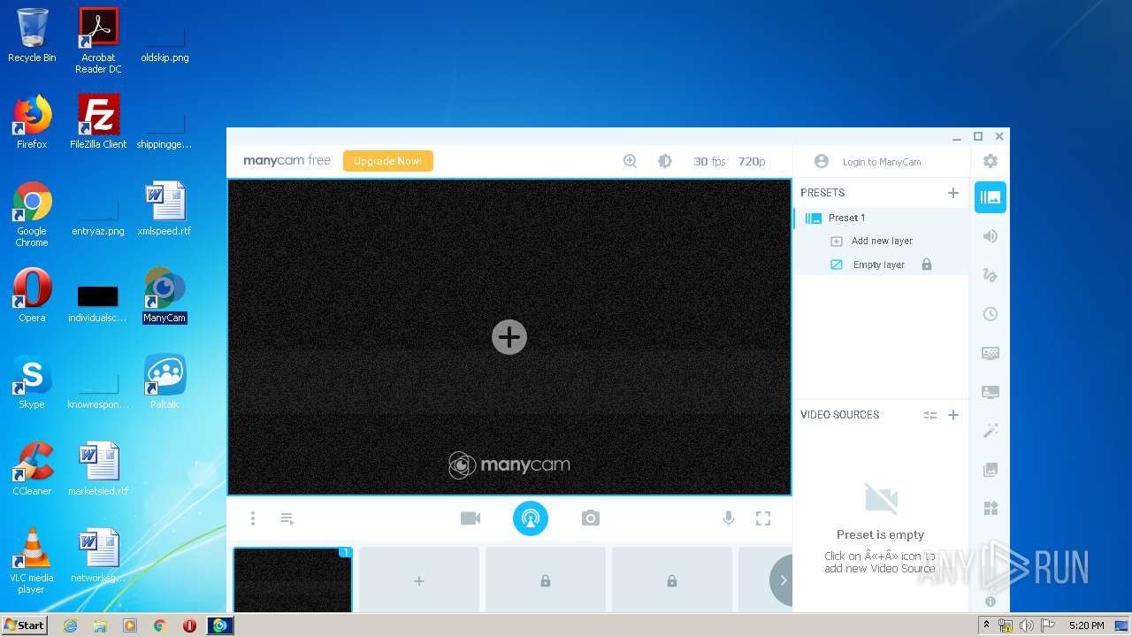Click the info icon in the sidebar
Viewport: 1132px width, 637px height.
pos(990,602)
